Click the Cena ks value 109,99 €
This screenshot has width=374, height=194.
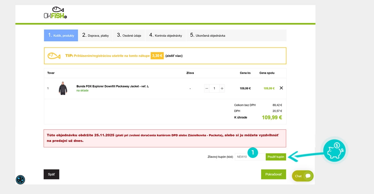pyautogui.click(x=245, y=88)
